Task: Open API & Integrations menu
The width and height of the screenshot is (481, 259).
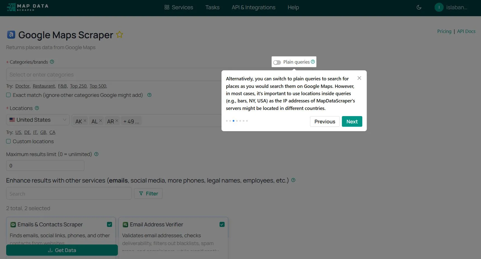Action: coord(254,8)
